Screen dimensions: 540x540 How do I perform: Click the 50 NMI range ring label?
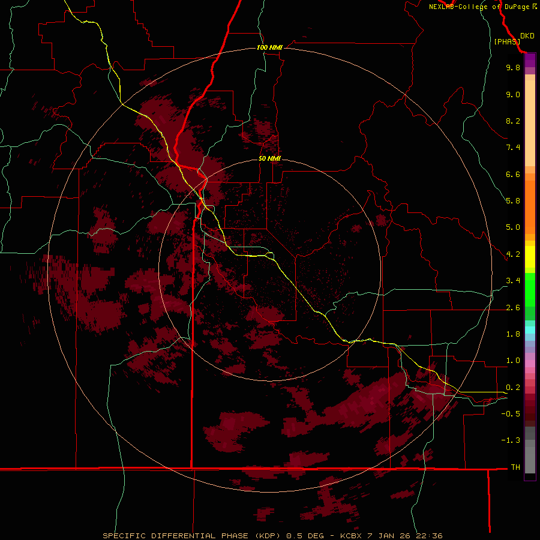pos(269,158)
